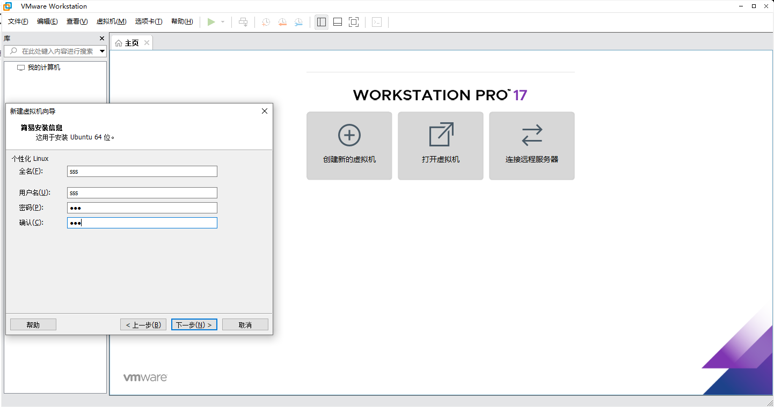This screenshot has width=774, height=407.
Task: Open the 文件(F) menu
Action: point(18,21)
